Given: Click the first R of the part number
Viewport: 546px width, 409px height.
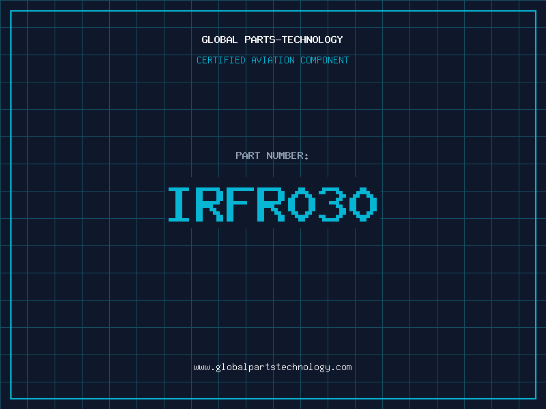Looking at the screenshot, I should 211,204.
